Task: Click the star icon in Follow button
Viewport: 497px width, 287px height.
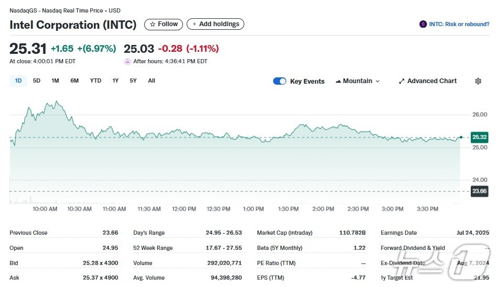Action: (153, 24)
